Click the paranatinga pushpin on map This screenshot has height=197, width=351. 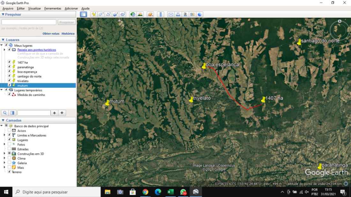pos(320,166)
